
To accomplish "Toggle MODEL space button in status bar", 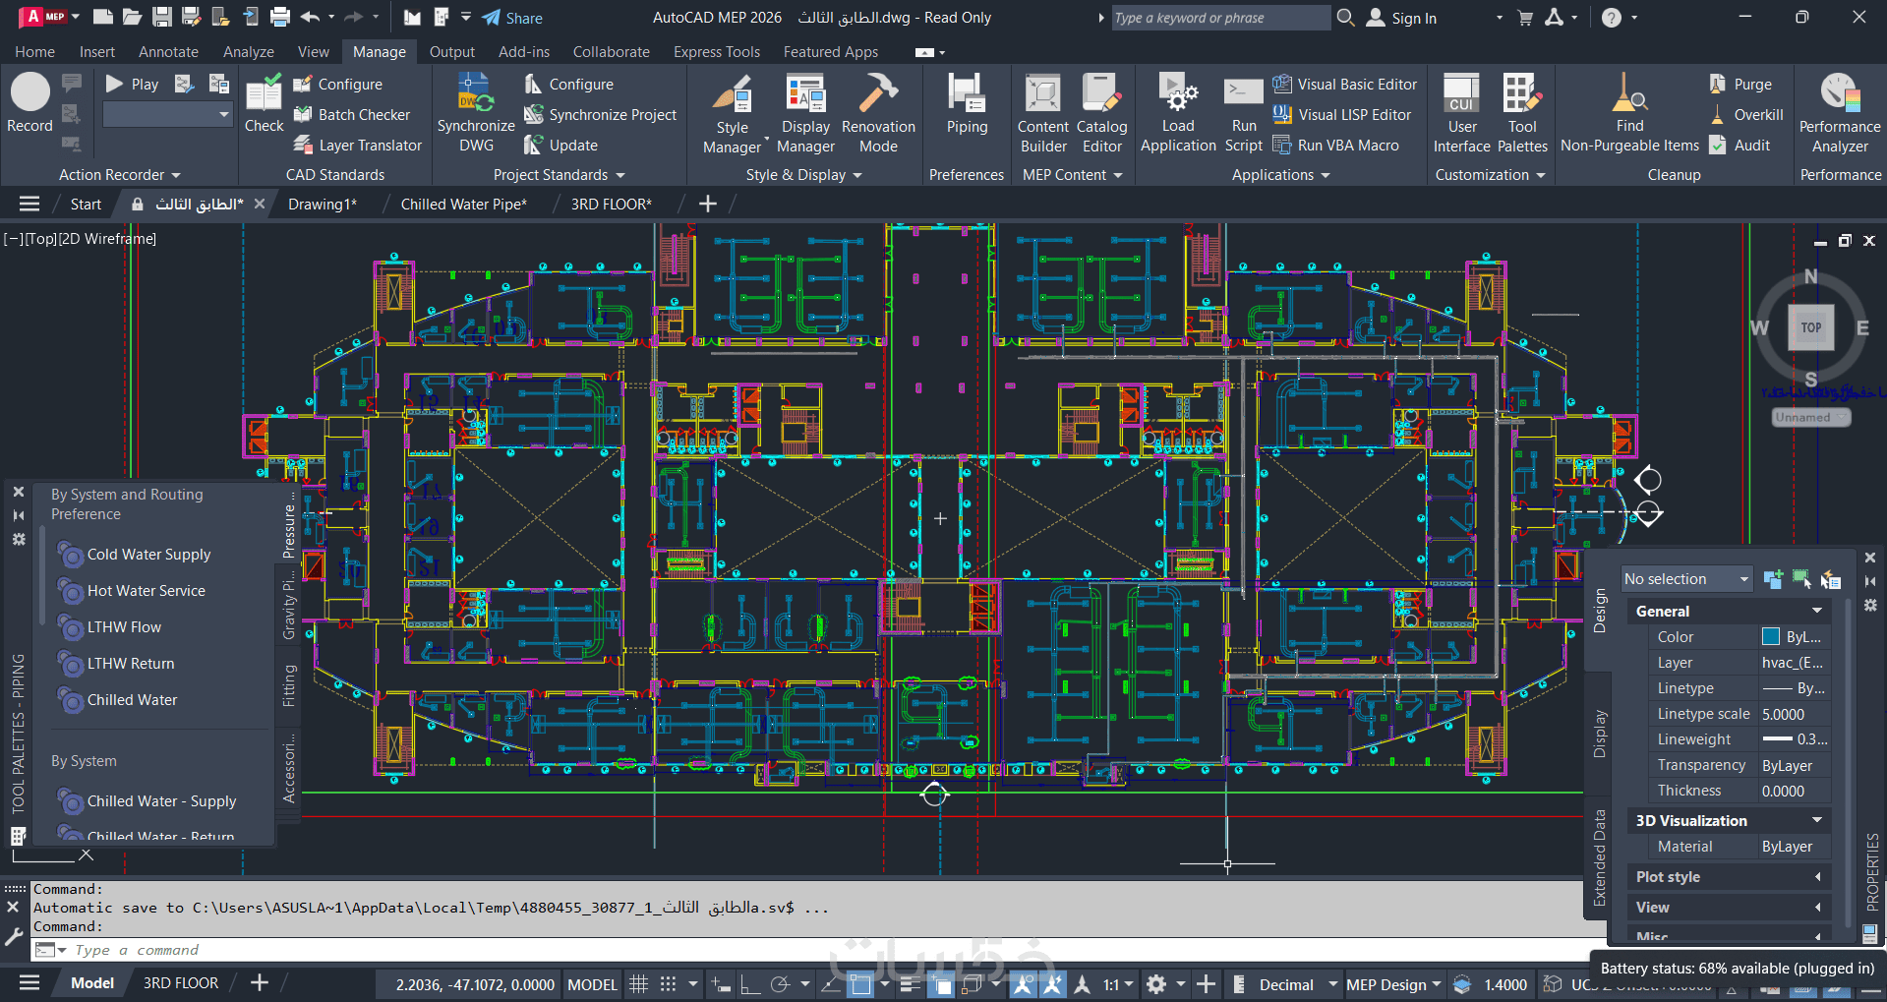I will [592, 984].
